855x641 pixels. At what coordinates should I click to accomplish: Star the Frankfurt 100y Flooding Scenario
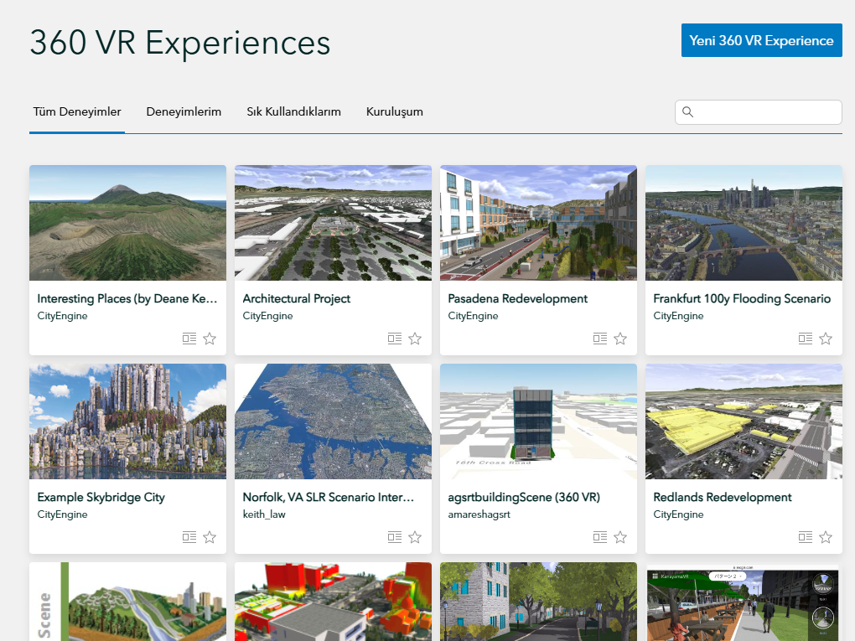(826, 339)
